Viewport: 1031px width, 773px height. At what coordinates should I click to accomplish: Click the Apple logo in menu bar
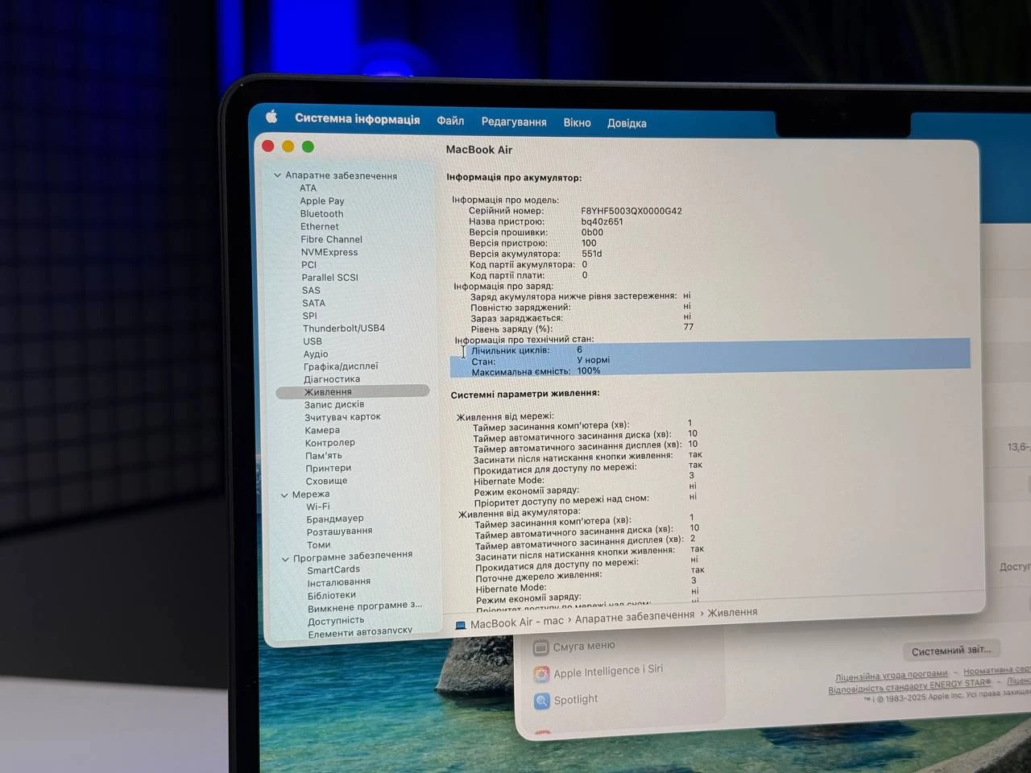click(271, 117)
